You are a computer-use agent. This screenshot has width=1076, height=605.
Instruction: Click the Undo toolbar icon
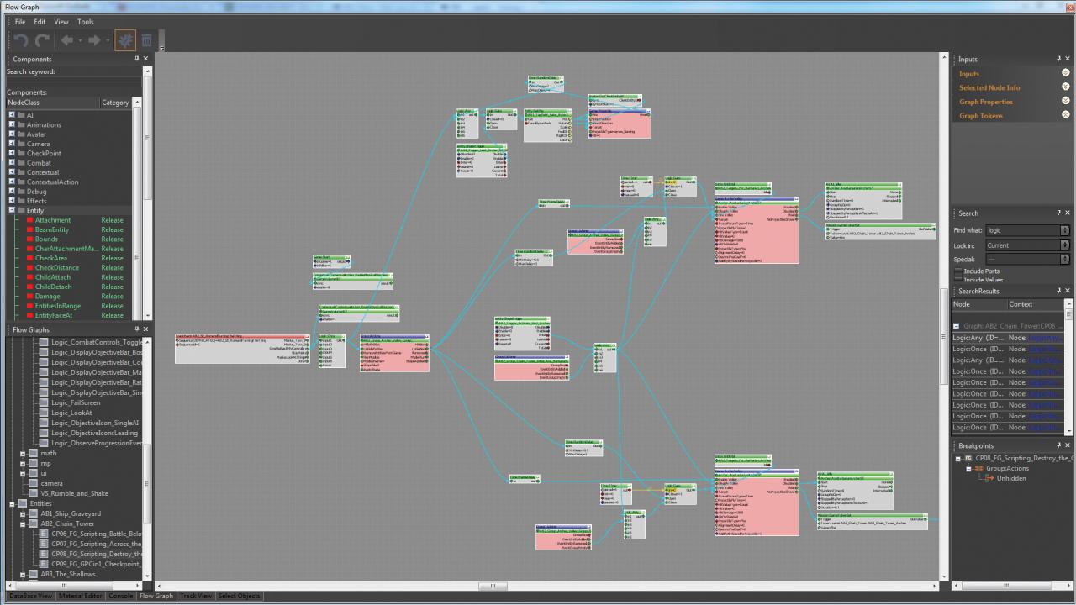click(x=21, y=40)
